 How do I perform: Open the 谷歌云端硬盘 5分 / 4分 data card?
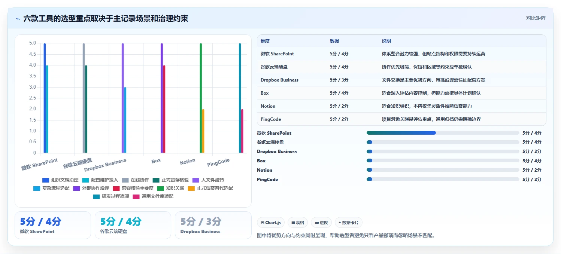click(x=133, y=225)
